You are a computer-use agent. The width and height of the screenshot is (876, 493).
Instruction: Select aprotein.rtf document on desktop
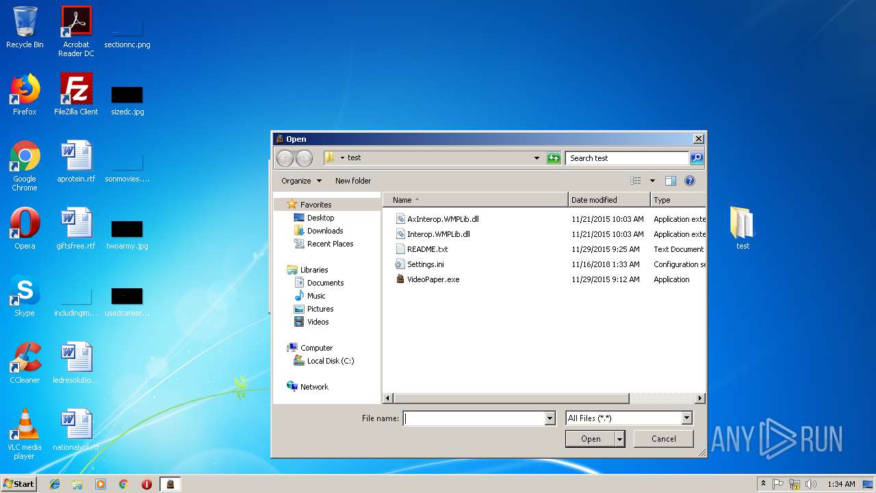76,162
